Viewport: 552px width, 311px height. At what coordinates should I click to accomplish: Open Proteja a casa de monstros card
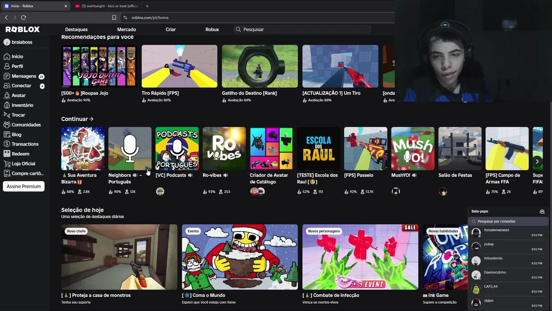tap(119, 257)
